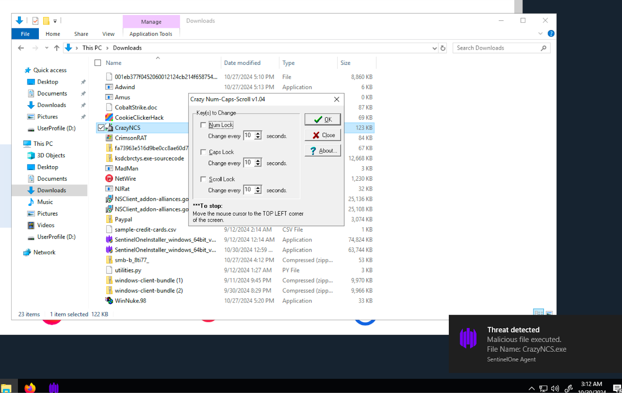Open the View ribbon tab

point(108,34)
